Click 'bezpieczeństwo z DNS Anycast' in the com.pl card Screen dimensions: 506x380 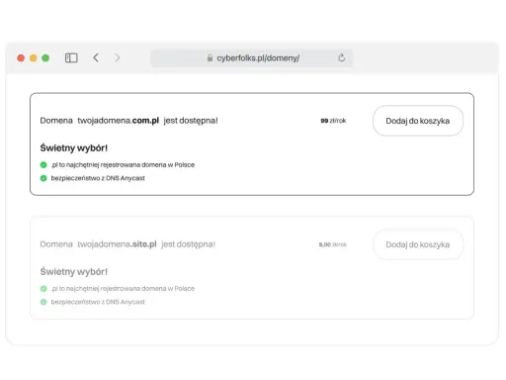click(x=98, y=178)
